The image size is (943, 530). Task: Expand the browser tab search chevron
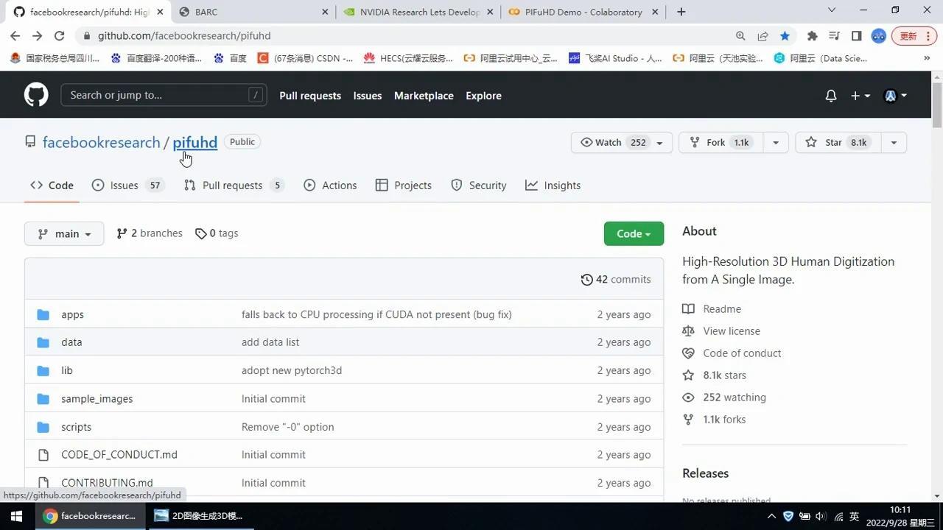832,10
